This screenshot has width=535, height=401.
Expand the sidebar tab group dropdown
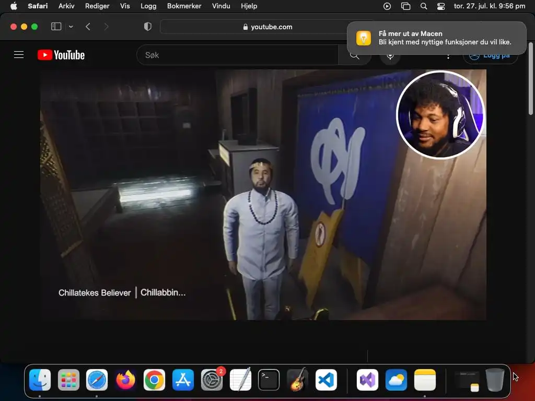pyautogui.click(x=71, y=27)
